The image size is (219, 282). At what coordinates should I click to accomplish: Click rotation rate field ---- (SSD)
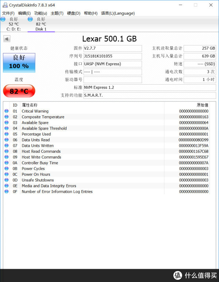pos(200,64)
